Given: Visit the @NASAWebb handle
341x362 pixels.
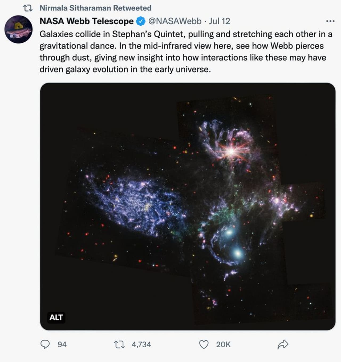Looking at the screenshot, I should (175, 21).
